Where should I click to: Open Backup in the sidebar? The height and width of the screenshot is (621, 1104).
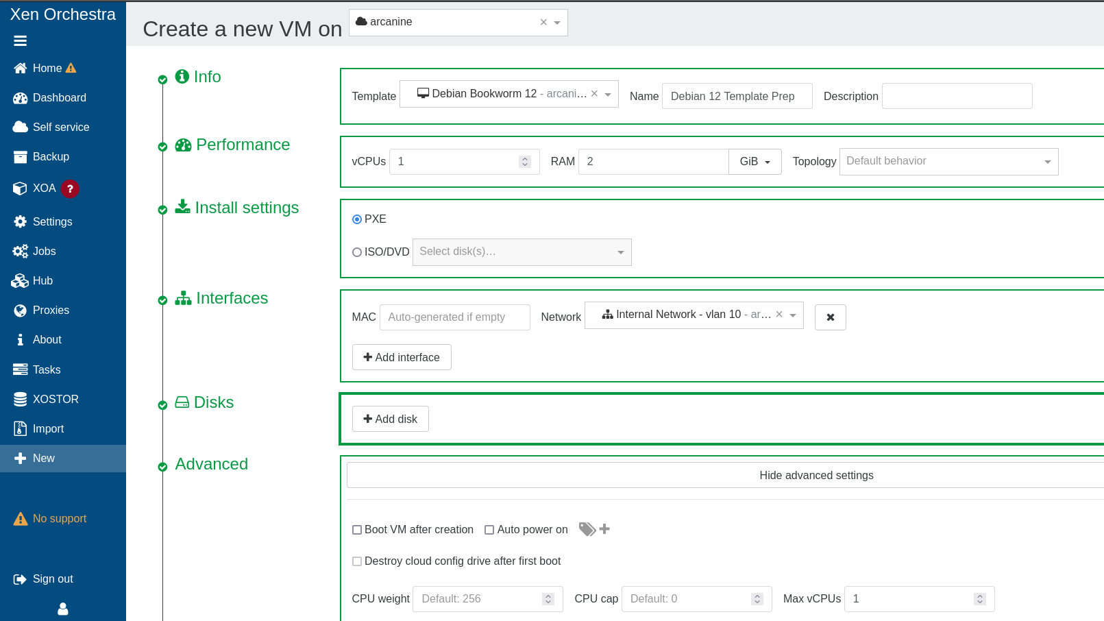(x=63, y=156)
